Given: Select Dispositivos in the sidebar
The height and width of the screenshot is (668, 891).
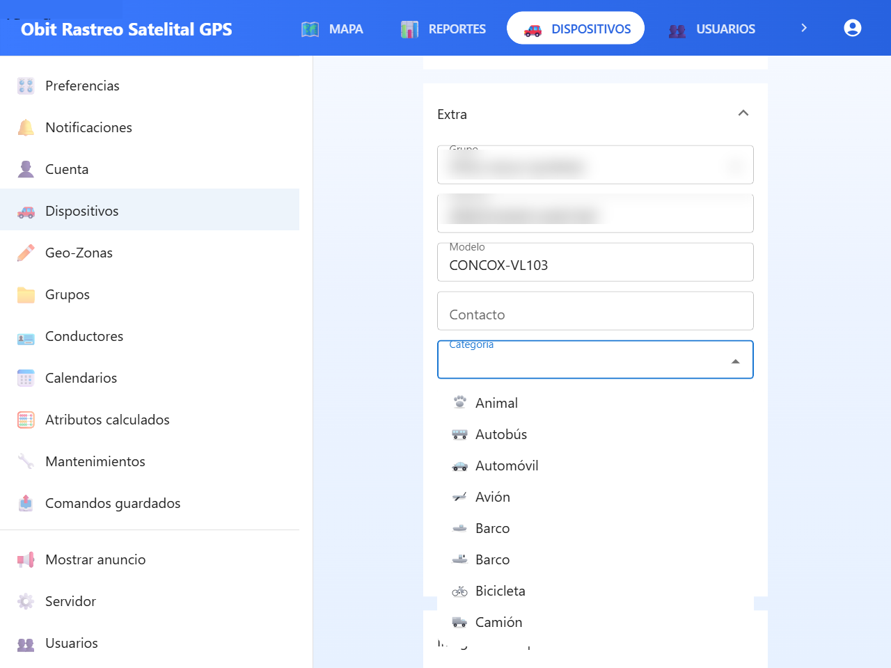Looking at the screenshot, I should pyautogui.click(x=150, y=211).
